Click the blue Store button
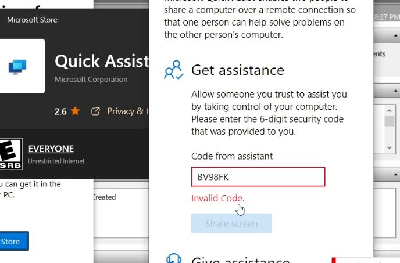The width and height of the screenshot is (400, 263). click(x=14, y=241)
